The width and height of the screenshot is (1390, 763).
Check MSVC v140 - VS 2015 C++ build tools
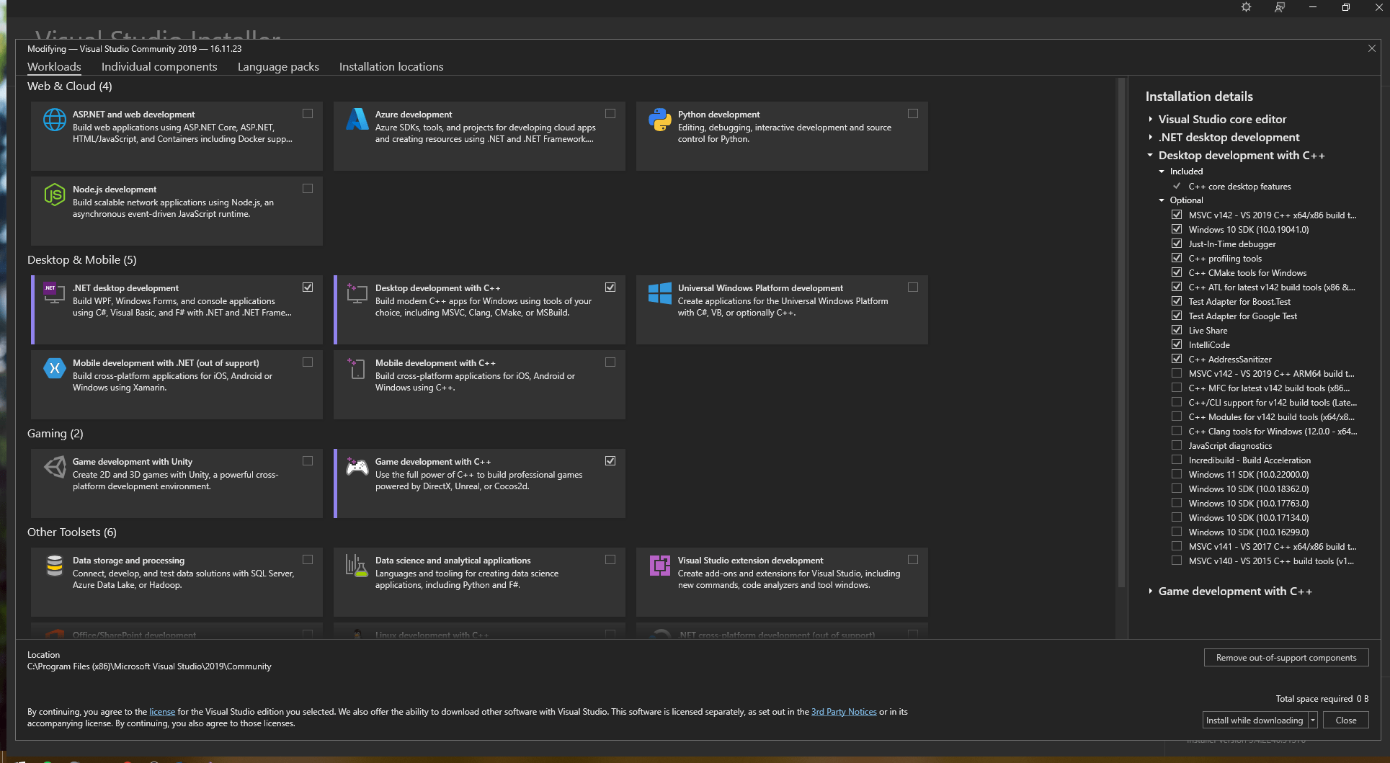pyautogui.click(x=1177, y=561)
